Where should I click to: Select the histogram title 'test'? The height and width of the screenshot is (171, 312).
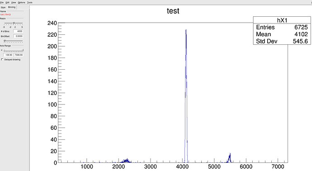click(173, 11)
